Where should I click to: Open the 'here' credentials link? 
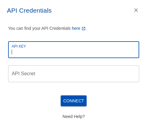click(x=76, y=28)
